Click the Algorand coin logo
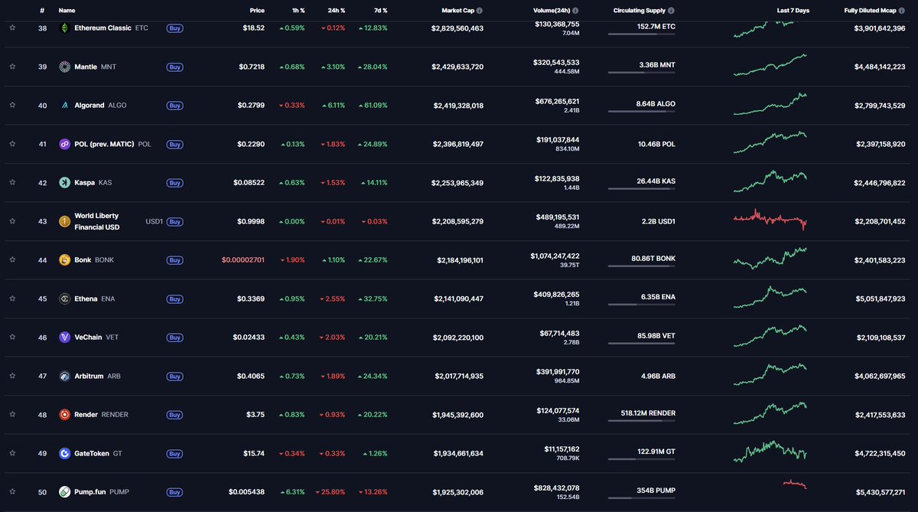The width and height of the screenshot is (918, 512). click(65, 105)
